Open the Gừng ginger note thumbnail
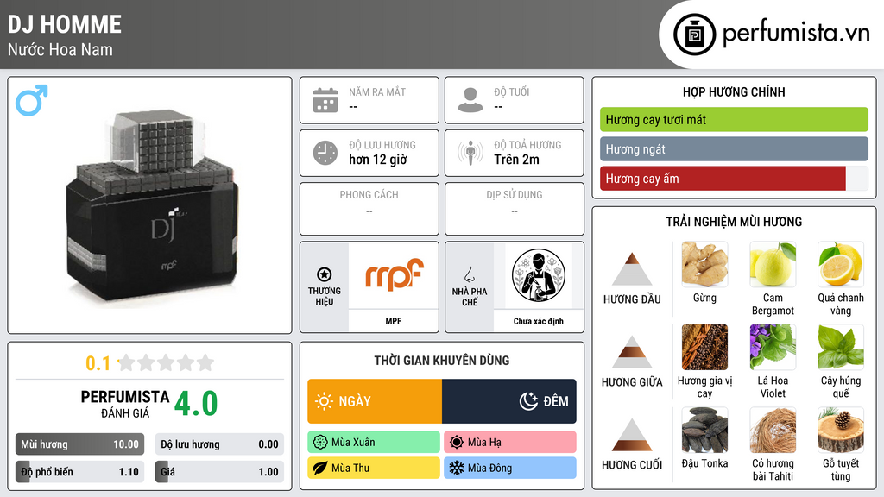The image size is (884, 497). tap(704, 264)
